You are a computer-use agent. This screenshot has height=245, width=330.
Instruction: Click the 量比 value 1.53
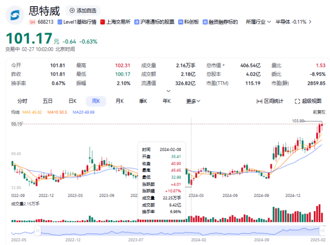click(320, 65)
